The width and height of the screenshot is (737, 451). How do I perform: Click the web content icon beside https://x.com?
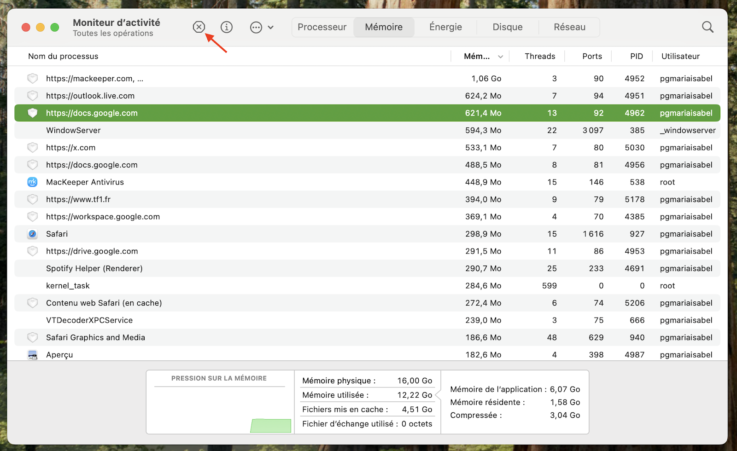coord(32,147)
